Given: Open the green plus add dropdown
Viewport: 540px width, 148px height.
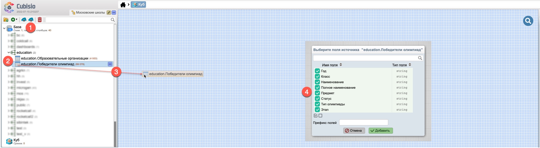Looking at the screenshot, I should click(x=14, y=20).
